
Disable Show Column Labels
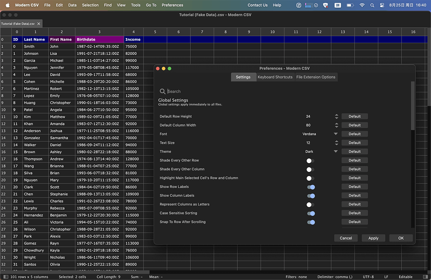[x=311, y=196]
